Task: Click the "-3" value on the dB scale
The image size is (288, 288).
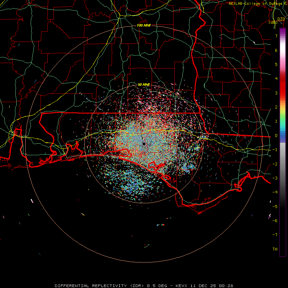Action: 275,178
